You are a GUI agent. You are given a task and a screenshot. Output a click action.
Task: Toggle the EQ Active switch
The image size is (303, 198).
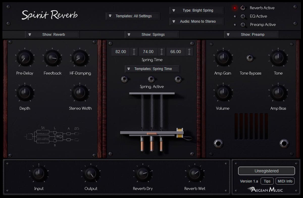click(x=243, y=17)
